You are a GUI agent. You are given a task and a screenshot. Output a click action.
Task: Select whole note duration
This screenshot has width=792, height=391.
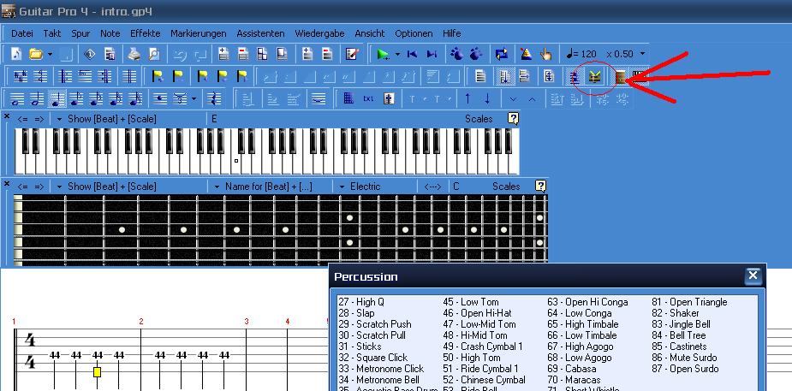click(17, 99)
